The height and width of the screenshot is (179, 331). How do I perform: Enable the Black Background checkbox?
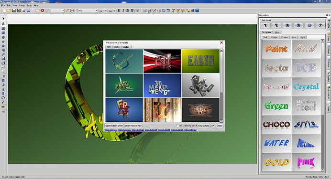click(x=177, y=126)
